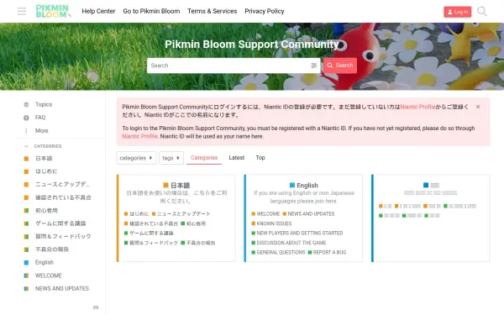Open the hamburger sidebar menu
This screenshot has width=504, height=315.
pyautogui.click(x=22, y=11)
